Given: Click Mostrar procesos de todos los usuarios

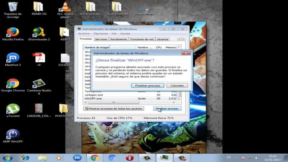Looking at the screenshot, I should pyautogui.click(x=113, y=108).
